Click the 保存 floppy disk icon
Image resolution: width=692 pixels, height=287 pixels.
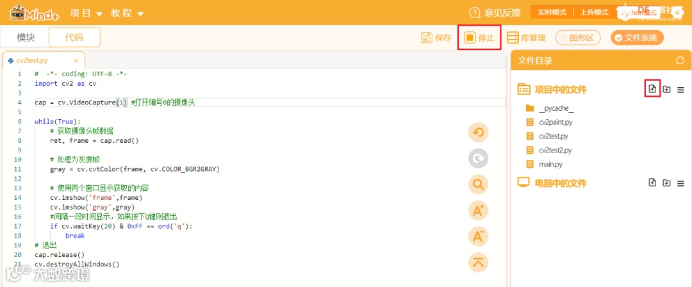426,38
